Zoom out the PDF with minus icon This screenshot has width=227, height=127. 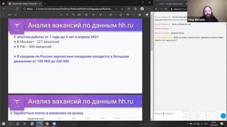click(61, 15)
